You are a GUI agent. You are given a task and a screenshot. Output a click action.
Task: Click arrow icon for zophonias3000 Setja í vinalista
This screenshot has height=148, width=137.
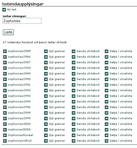coord(106,124)
